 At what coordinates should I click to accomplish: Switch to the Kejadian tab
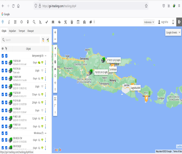[12, 31]
